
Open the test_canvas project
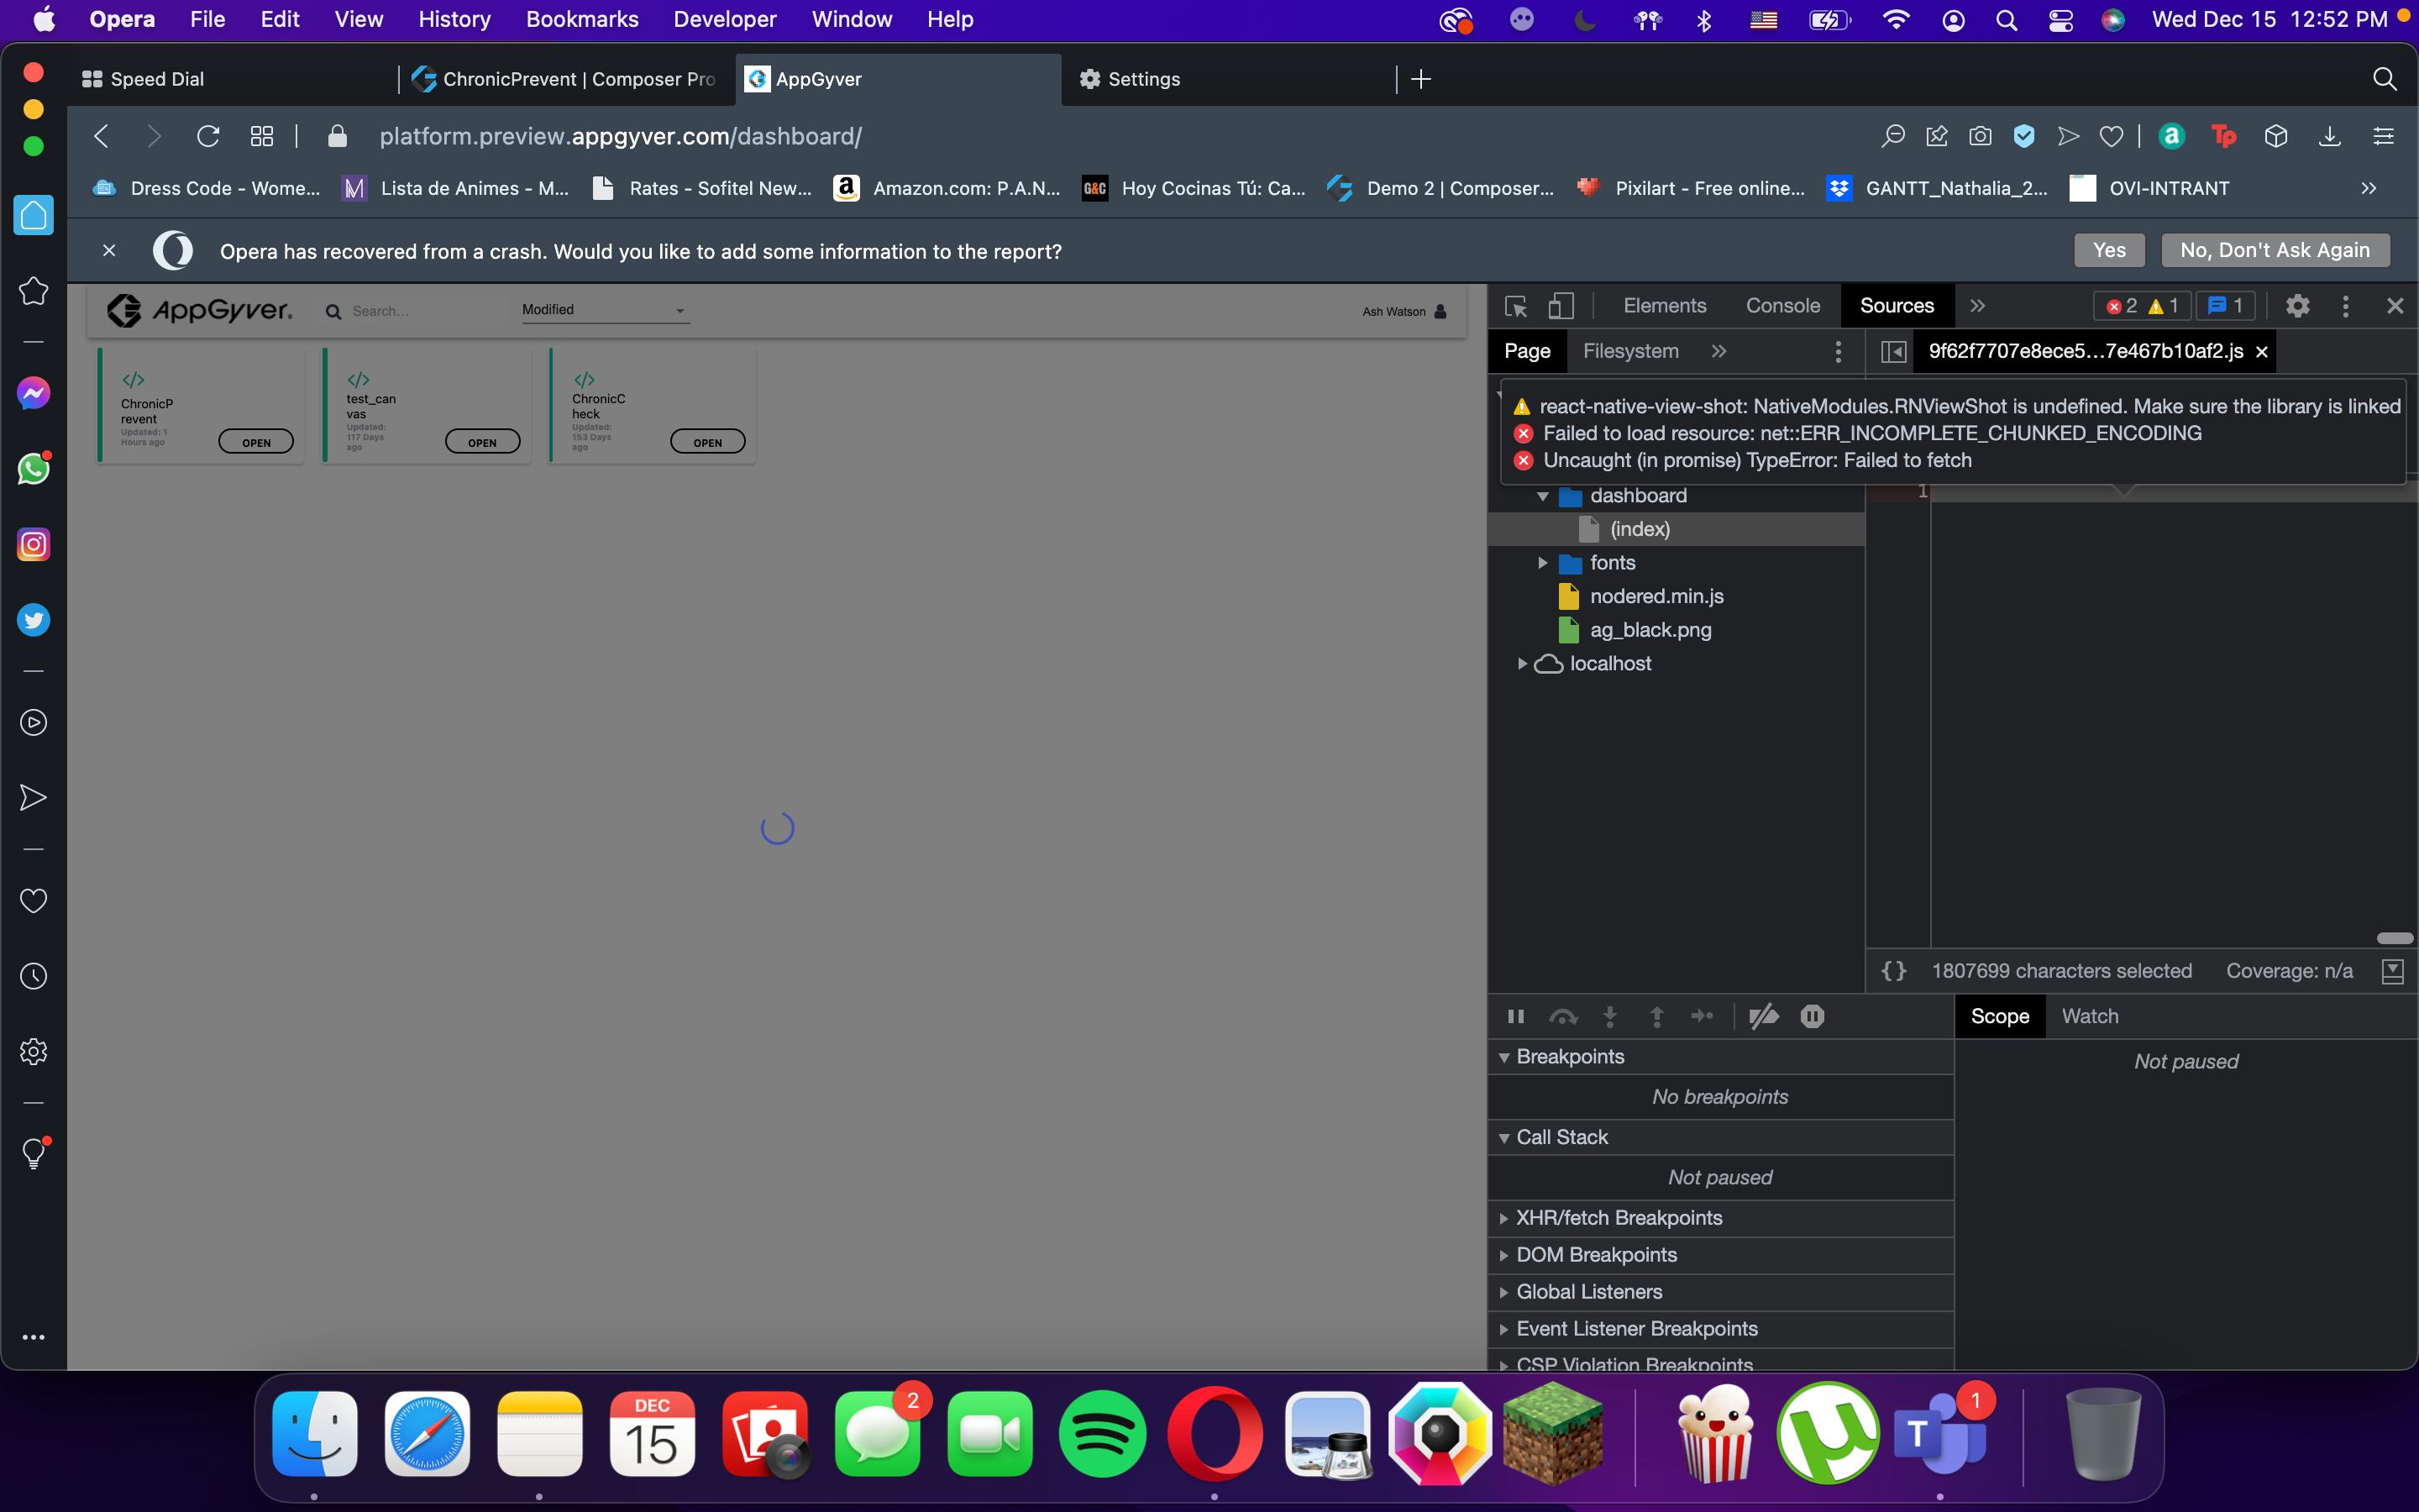pyautogui.click(x=482, y=442)
